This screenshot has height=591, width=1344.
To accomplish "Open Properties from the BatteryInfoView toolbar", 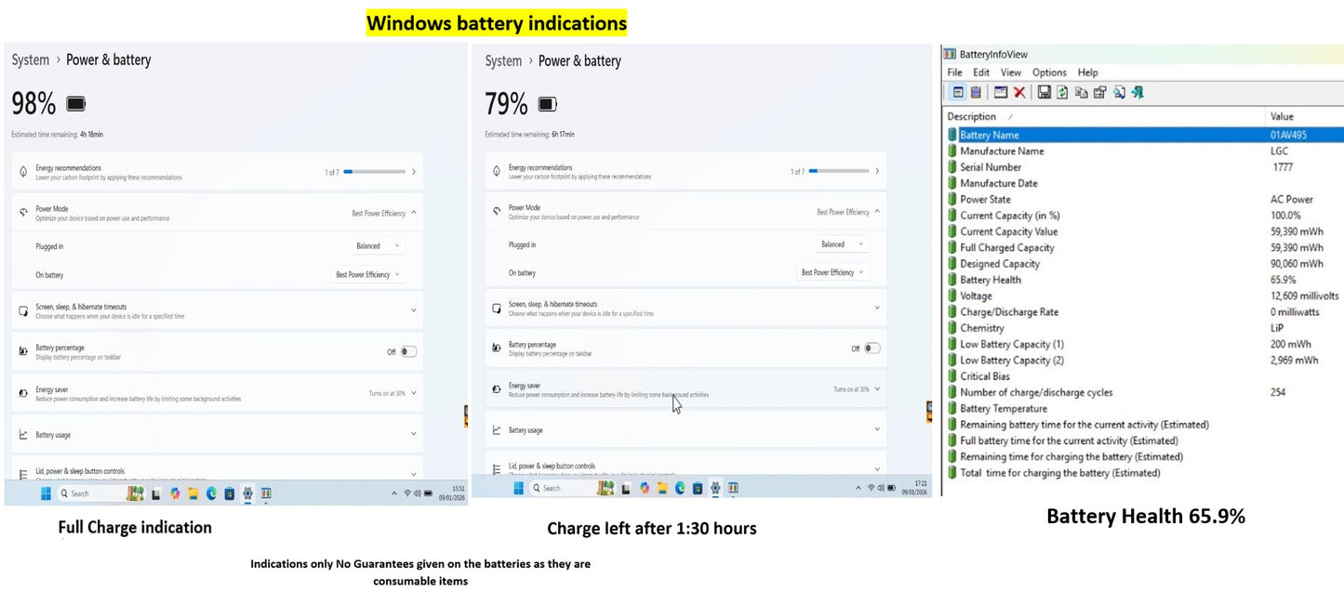I will 1099,92.
